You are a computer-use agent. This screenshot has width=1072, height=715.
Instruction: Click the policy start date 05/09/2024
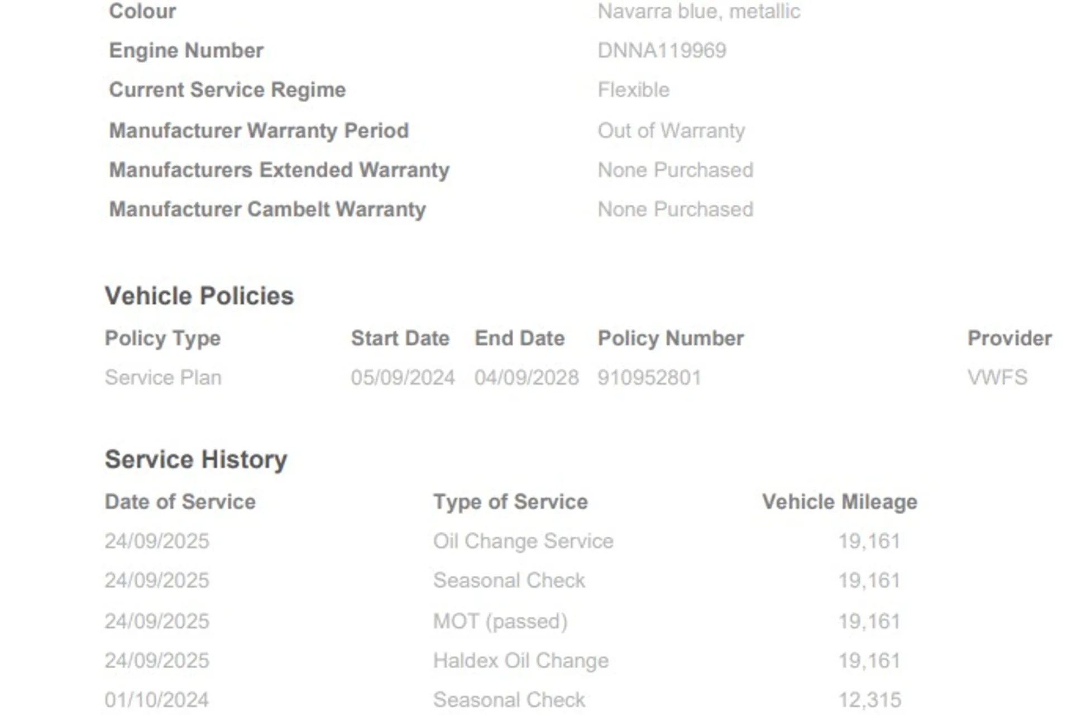[403, 378]
